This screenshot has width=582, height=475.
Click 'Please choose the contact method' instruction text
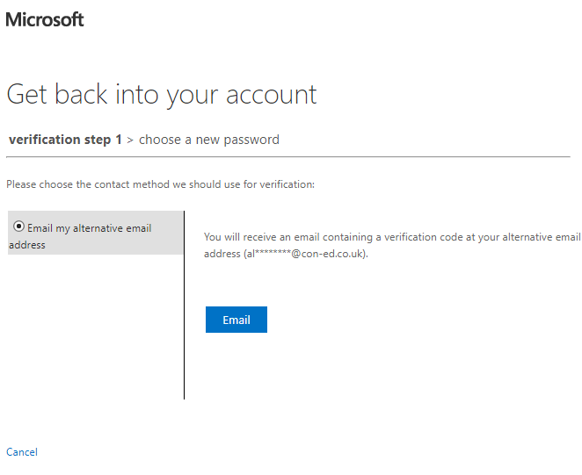click(160, 184)
